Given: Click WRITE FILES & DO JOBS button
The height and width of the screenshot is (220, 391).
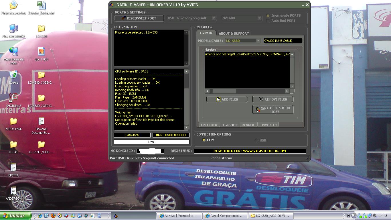Looking at the screenshot, I should click(273, 110).
